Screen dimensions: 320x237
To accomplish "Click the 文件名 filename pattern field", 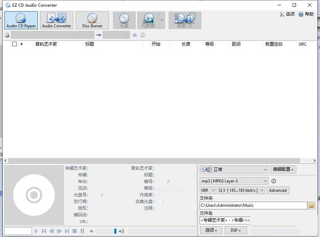I will [225, 220].
